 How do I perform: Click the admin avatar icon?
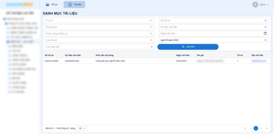(x=255, y=5)
